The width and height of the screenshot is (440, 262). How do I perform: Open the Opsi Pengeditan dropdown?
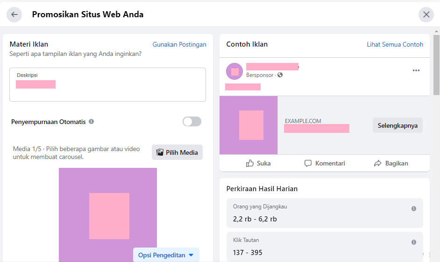166,255
